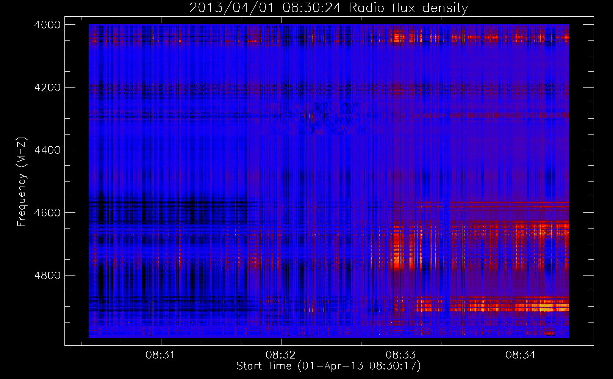Click the 4200 frequency axis label
The width and height of the screenshot is (613, 379).
point(47,87)
